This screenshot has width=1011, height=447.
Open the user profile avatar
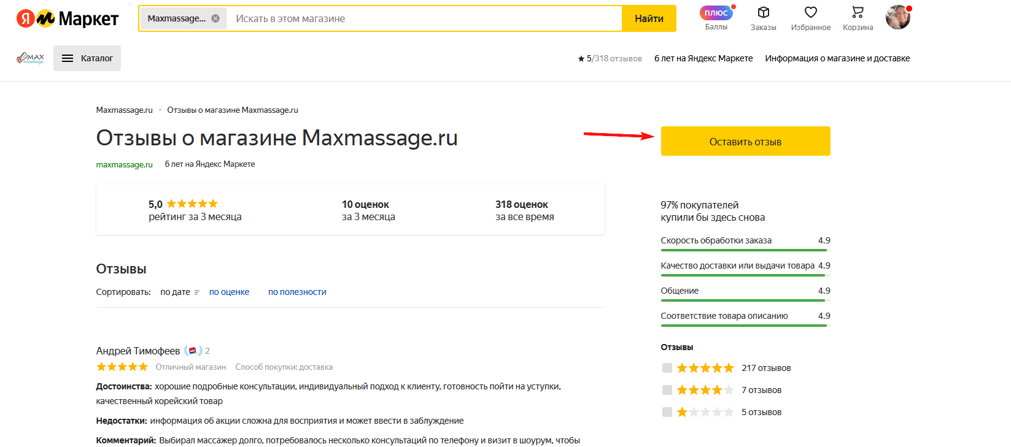pyautogui.click(x=898, y=17)
